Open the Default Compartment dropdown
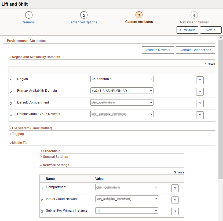 point(122,102)
